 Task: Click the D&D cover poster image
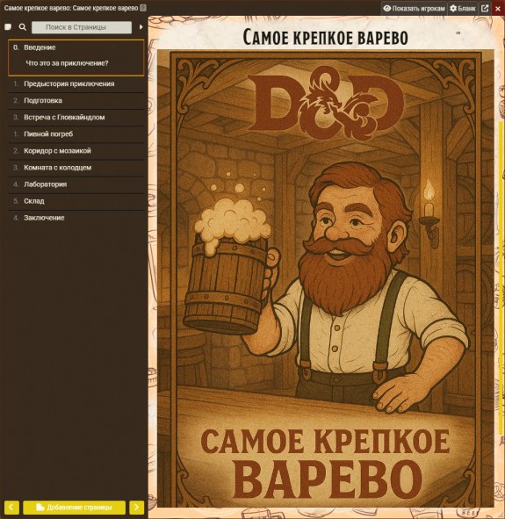click(x=326, y=278)
